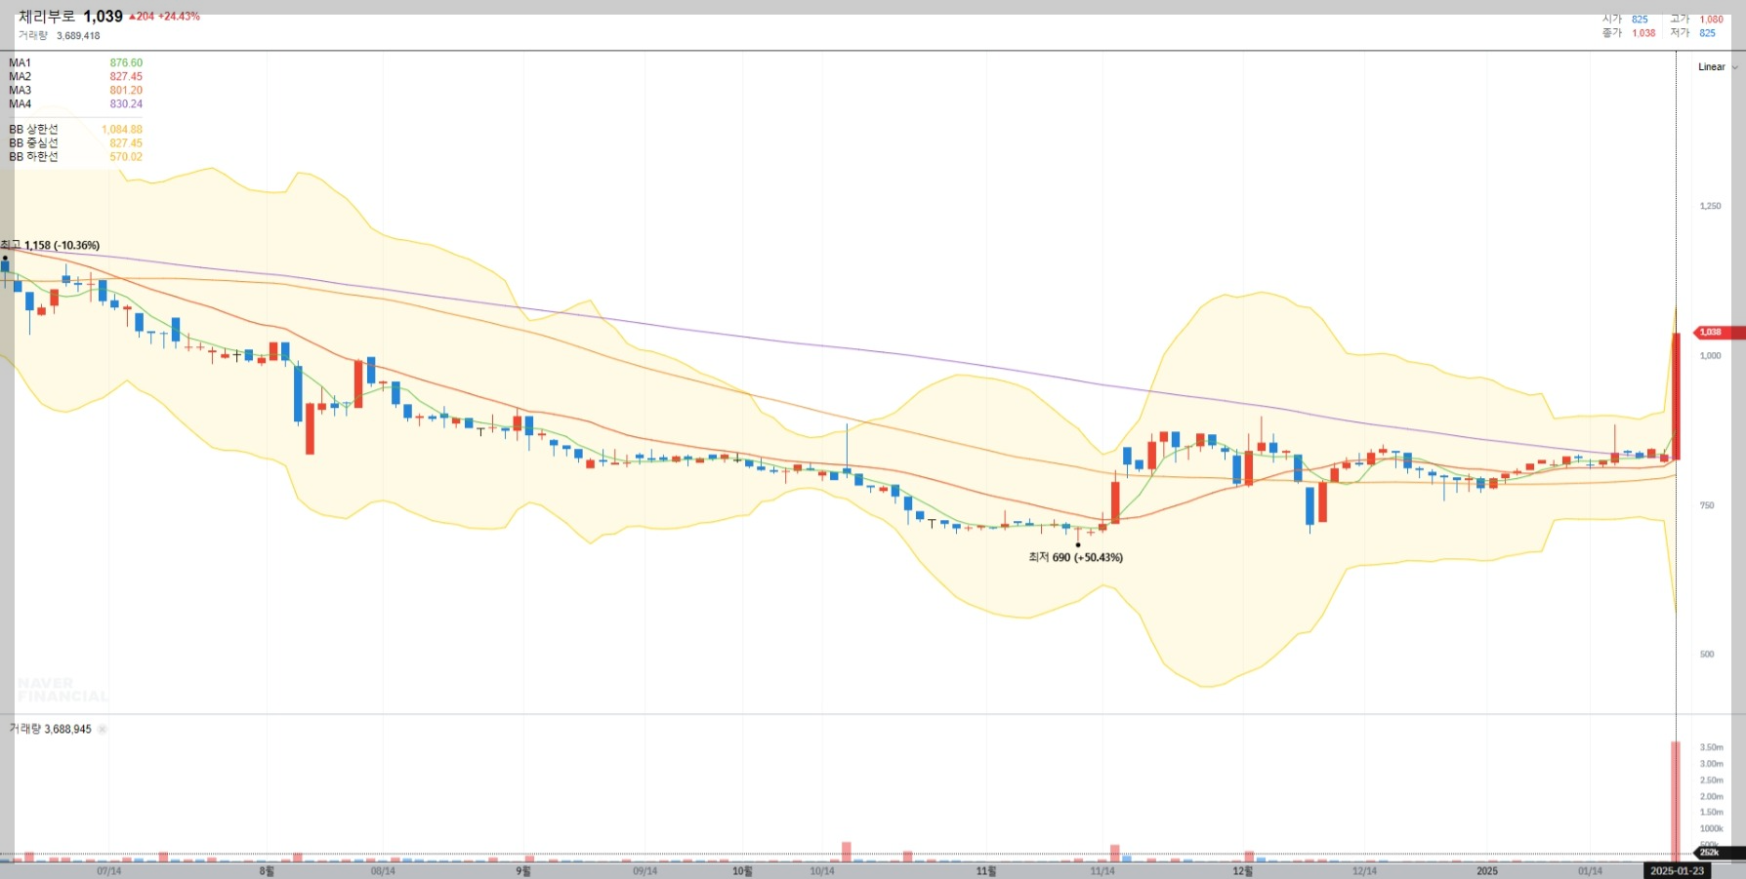
Task: Click the 9월 label on time axis
Action: point(523,871)
